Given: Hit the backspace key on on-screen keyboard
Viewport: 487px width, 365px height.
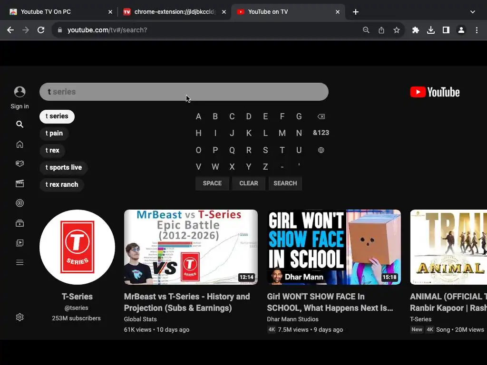Looking at the screenshot, I should tap(321, 116).
